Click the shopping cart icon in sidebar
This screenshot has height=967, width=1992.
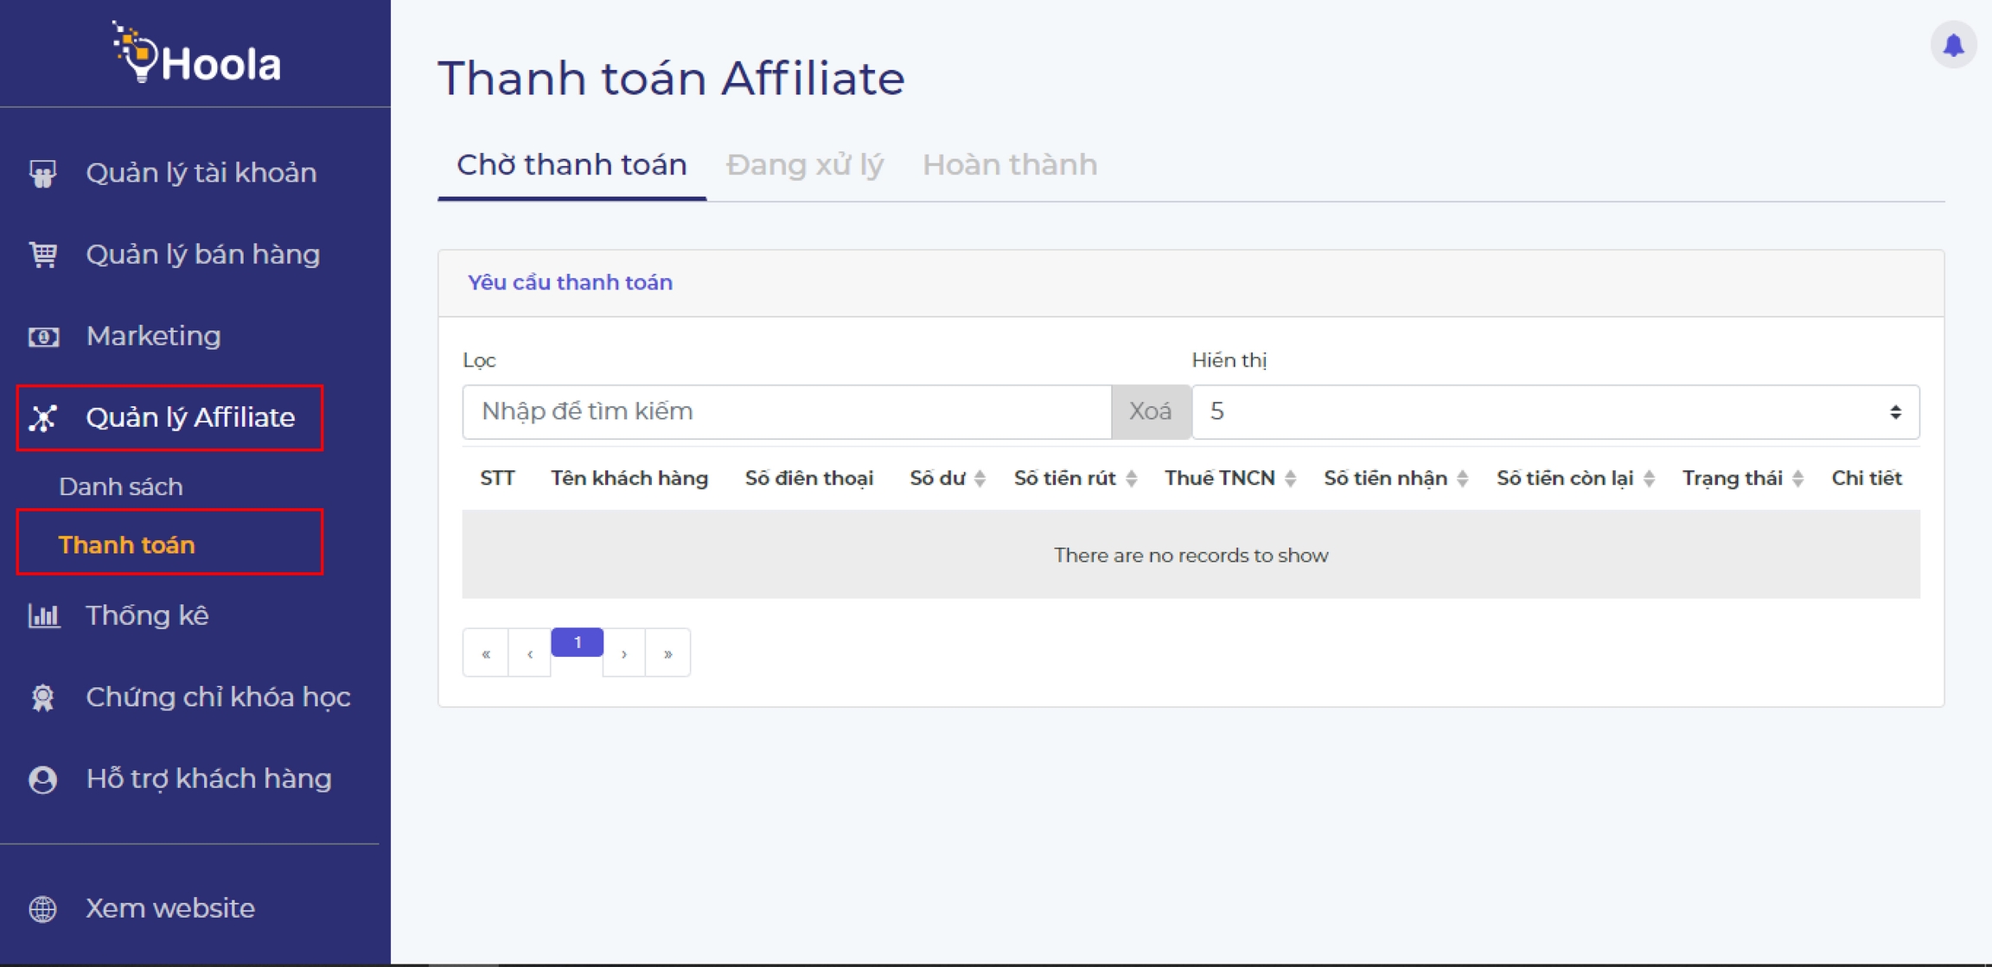(43, 254)
